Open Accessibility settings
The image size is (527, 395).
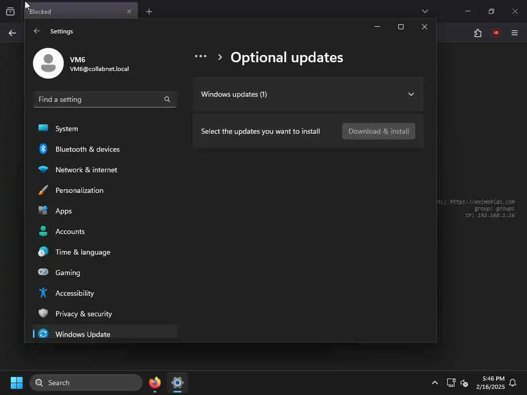click(105, 293)
